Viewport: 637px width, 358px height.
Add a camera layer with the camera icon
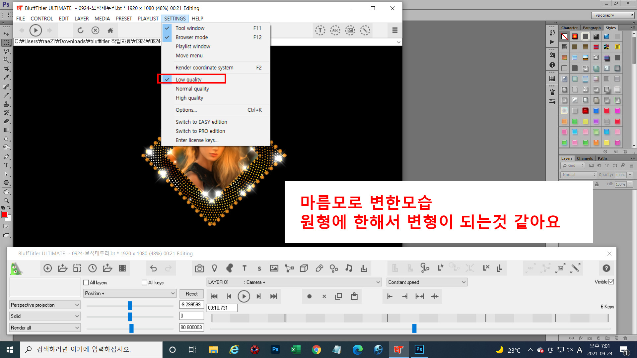[199, 268]
